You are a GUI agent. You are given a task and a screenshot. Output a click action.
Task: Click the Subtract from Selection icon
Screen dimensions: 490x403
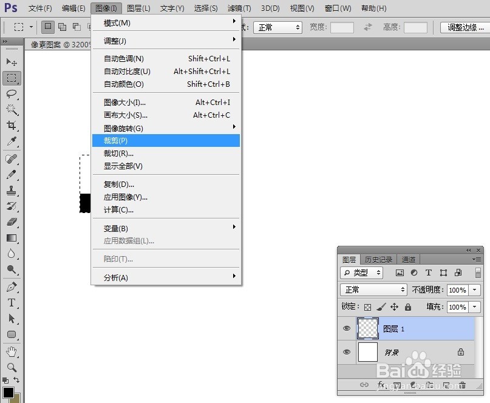click(x=77, y=27)
